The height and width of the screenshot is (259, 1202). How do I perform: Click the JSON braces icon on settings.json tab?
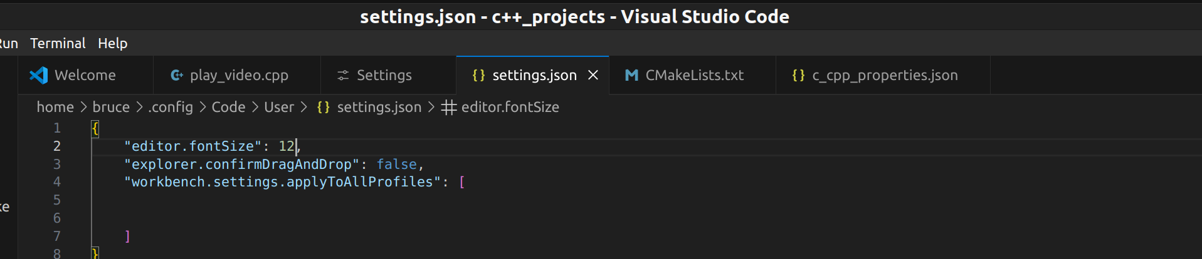pos(478,75)
